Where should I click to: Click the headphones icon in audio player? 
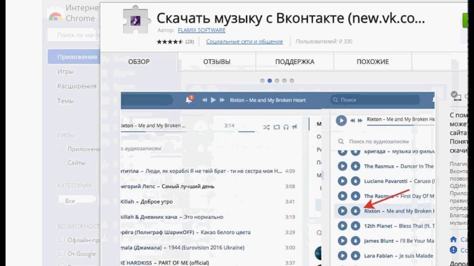point(286,127)
